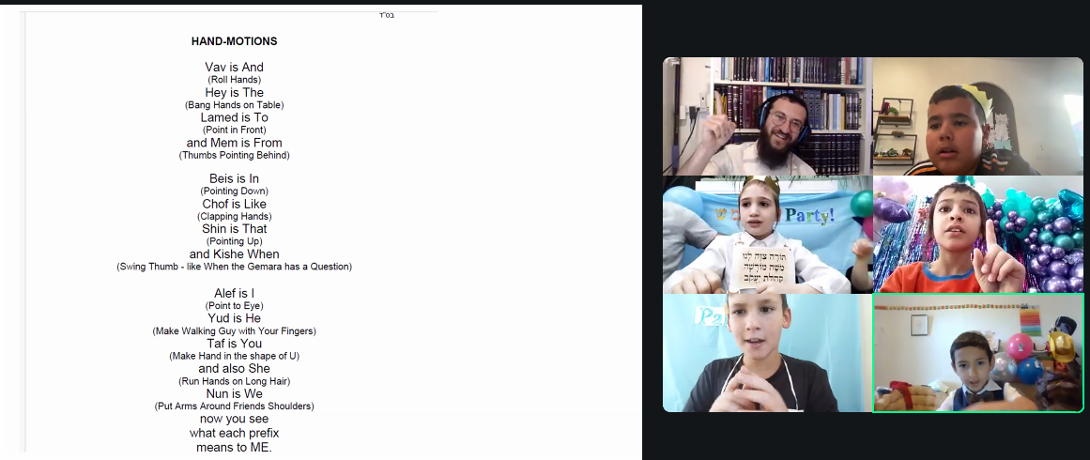
Task: Click the line "Vav is And"
Action: [x=234, y=68]
